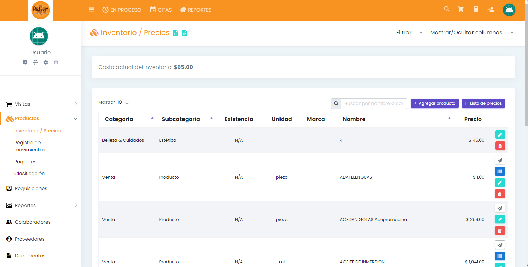528x267 pixels.
Task: Click the hamburger menu icon in top bar
Action: coord(91,10)
